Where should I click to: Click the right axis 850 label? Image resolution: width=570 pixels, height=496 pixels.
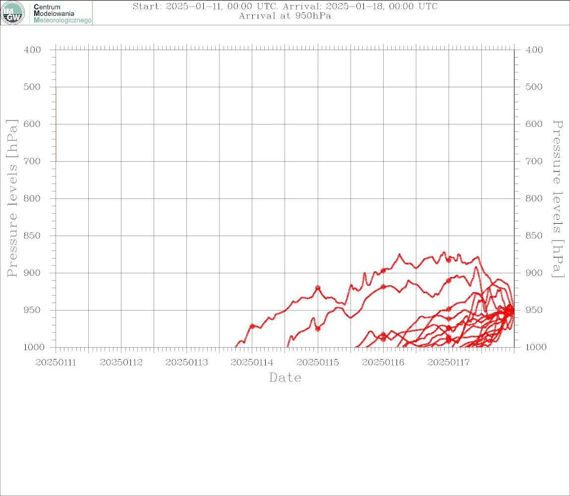coord(534,236)
